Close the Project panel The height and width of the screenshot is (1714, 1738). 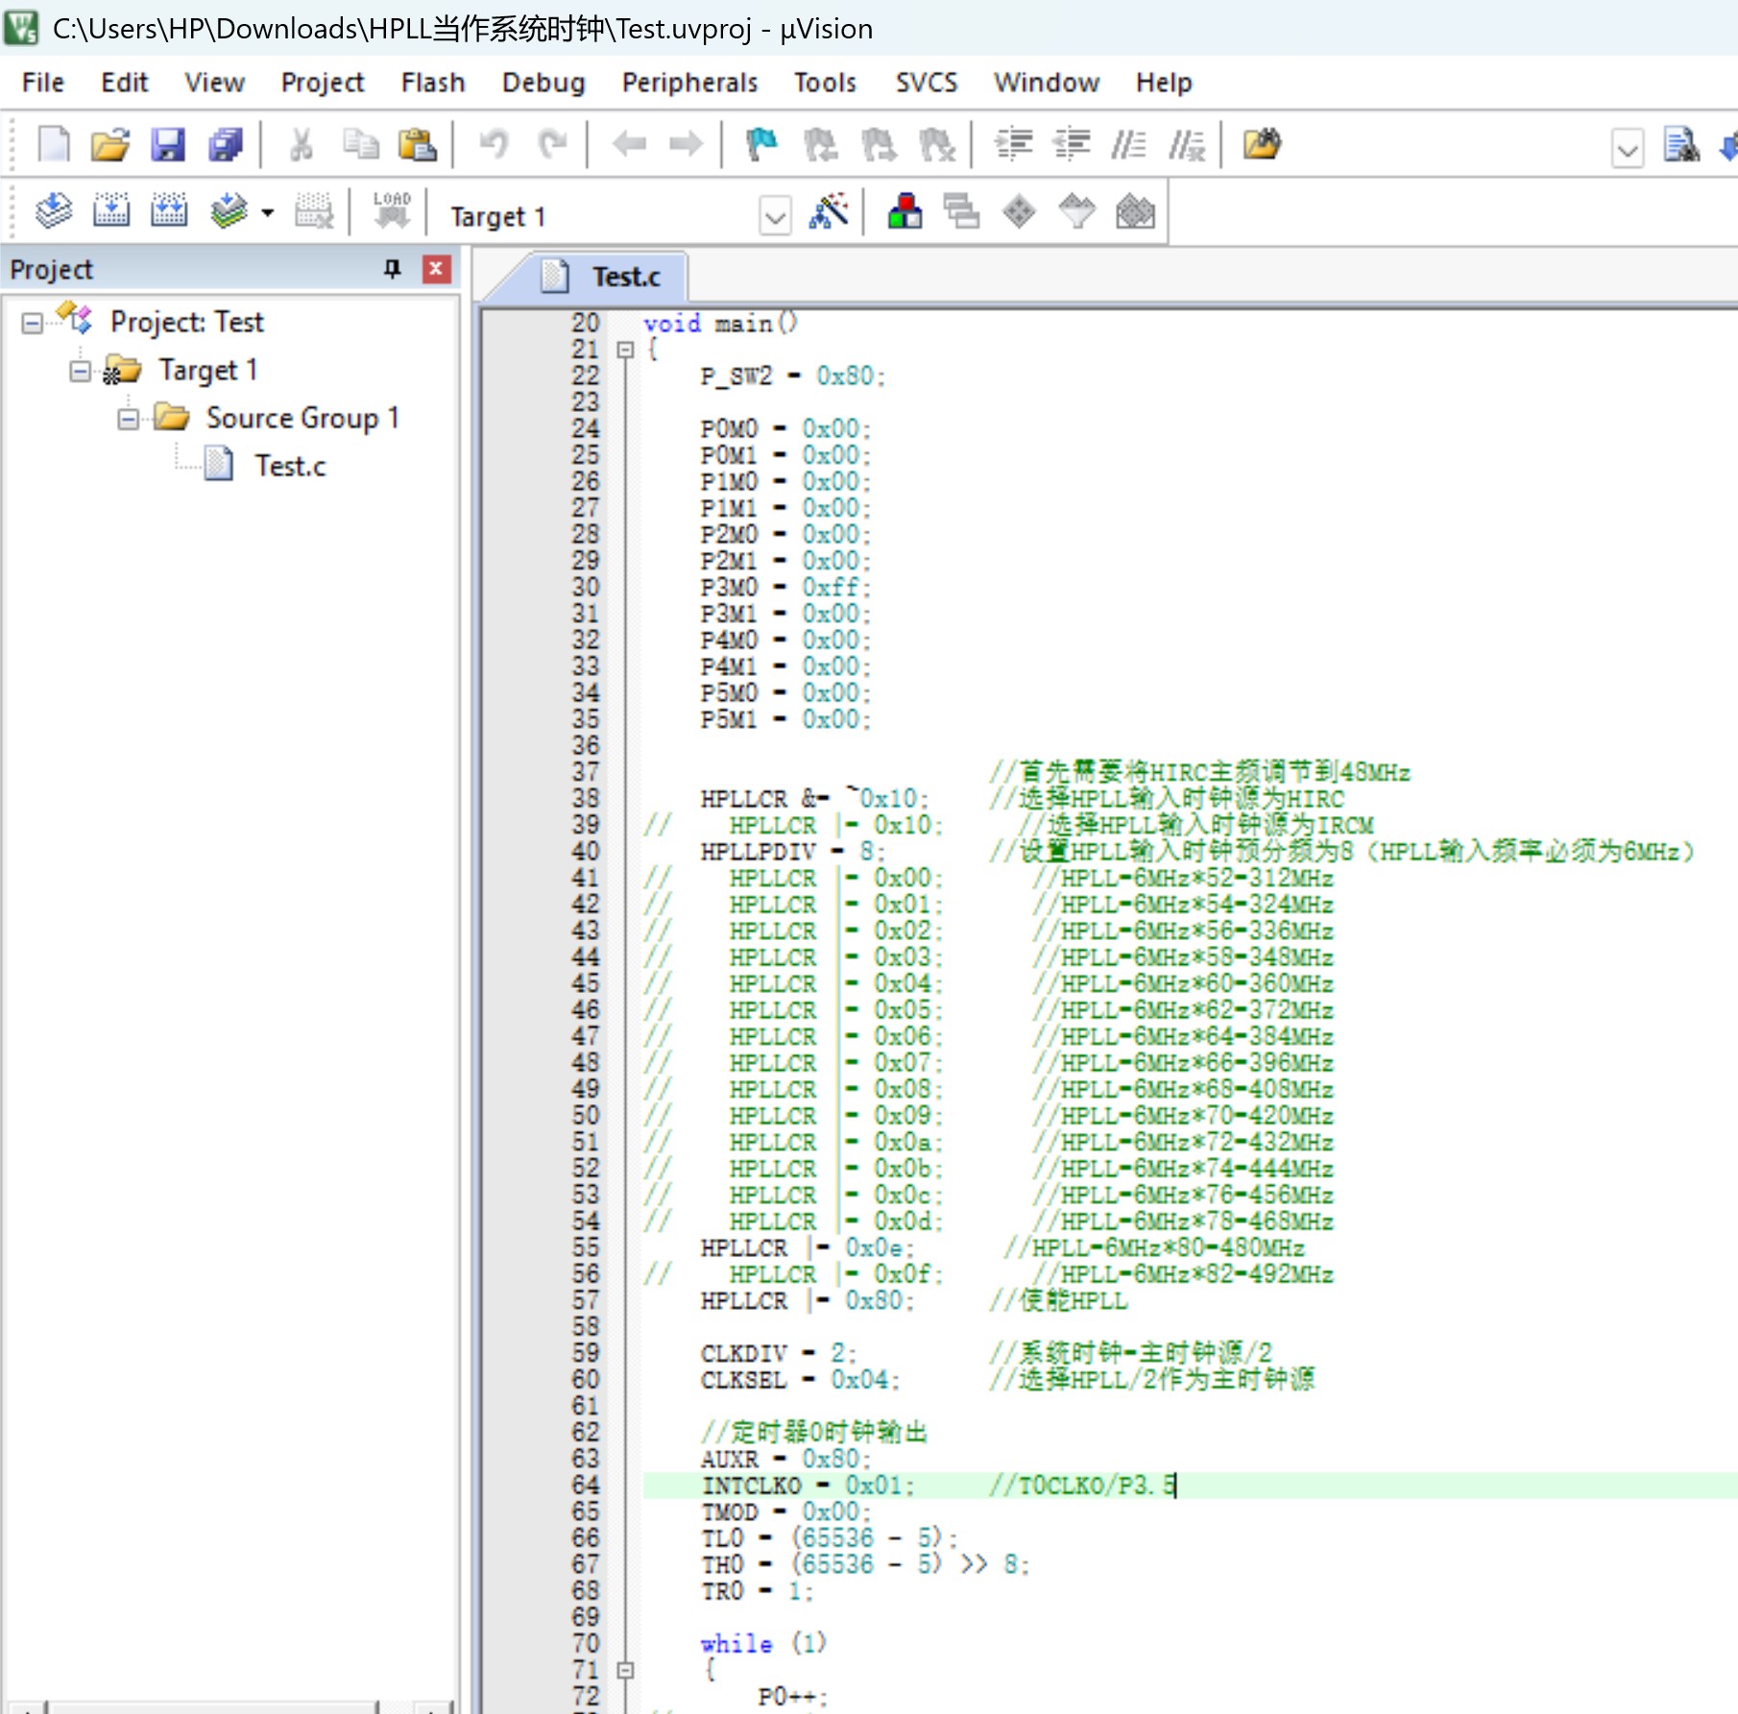click(x=436, y=269)
